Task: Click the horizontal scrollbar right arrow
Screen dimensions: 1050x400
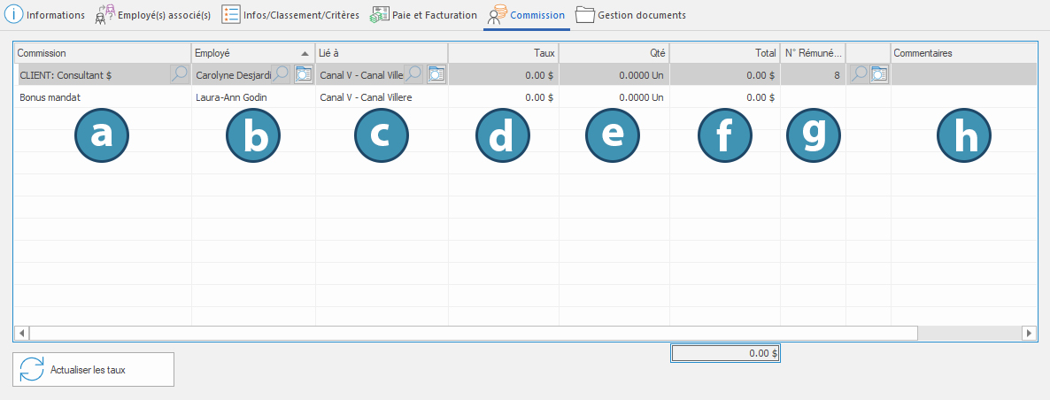Action: point(1029,333)
